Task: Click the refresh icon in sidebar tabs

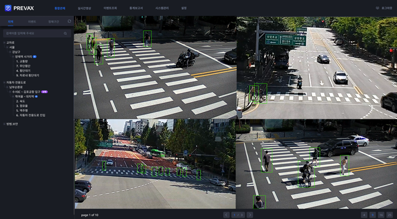Action: [x=70, y=21]
